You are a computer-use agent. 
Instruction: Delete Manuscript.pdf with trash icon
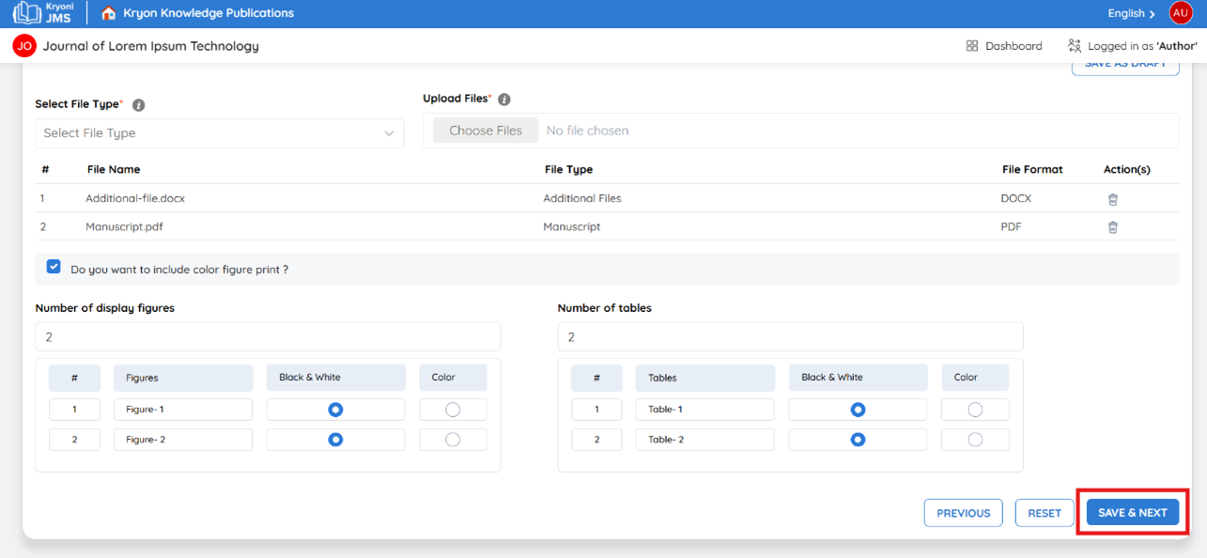point(1113,227)
